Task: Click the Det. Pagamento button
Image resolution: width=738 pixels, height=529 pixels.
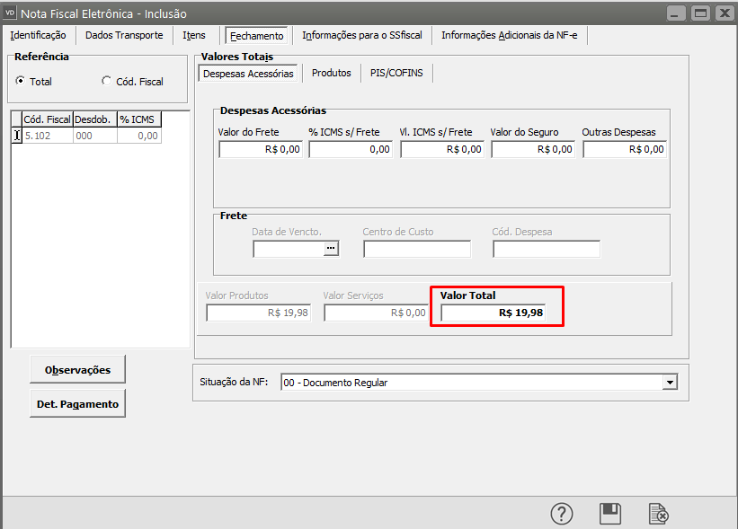Action: pyautogui.click(x=77, y=404)
